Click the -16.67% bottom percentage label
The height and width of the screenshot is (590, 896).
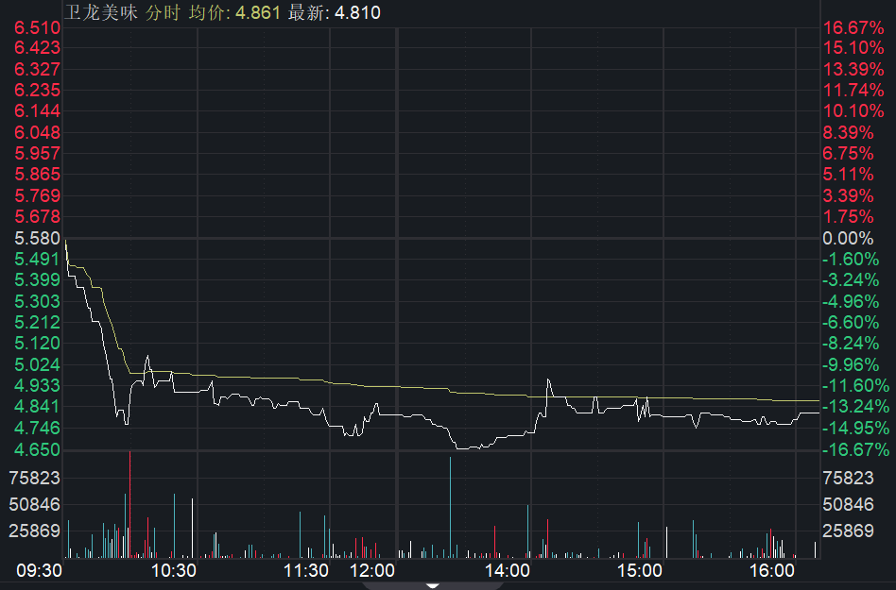[x=856, y=449]
